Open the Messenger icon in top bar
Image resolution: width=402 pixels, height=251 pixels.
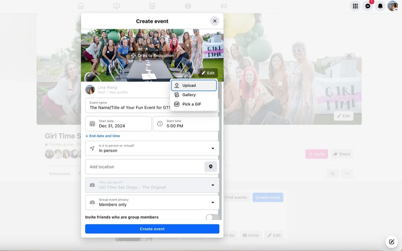pos(368,6)
